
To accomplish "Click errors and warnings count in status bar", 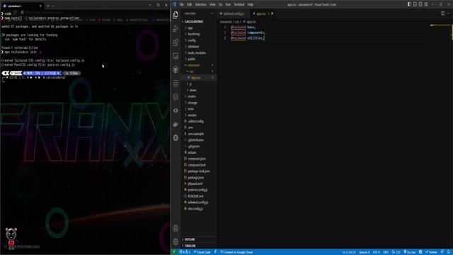I will [x=185, y=252].
